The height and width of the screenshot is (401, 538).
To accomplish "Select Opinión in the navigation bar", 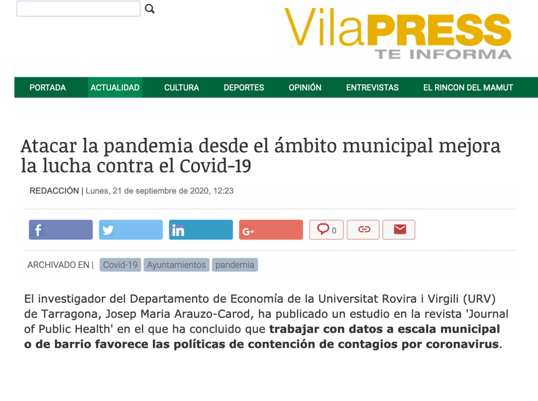I will pyautogui.click(x=305, y=87).
